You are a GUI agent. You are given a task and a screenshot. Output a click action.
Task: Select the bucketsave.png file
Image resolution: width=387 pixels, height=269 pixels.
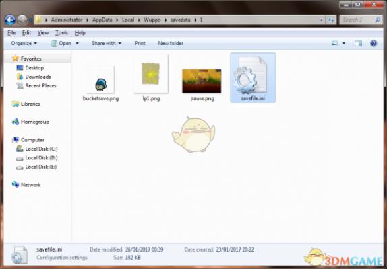tap(100, 83)
